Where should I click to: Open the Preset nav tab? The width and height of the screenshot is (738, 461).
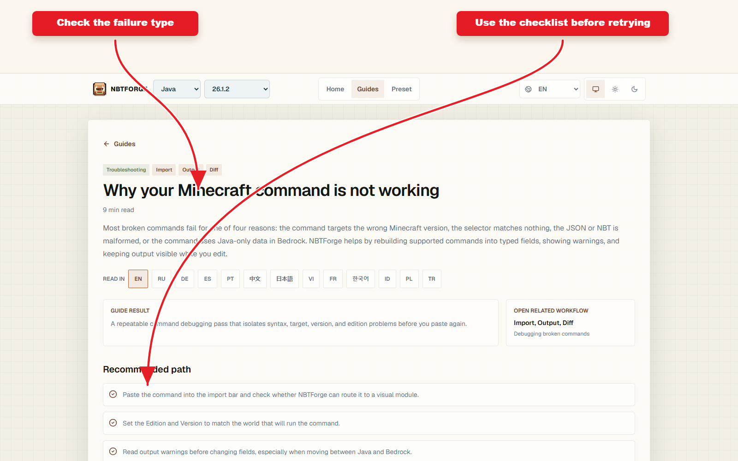[402, 89]
